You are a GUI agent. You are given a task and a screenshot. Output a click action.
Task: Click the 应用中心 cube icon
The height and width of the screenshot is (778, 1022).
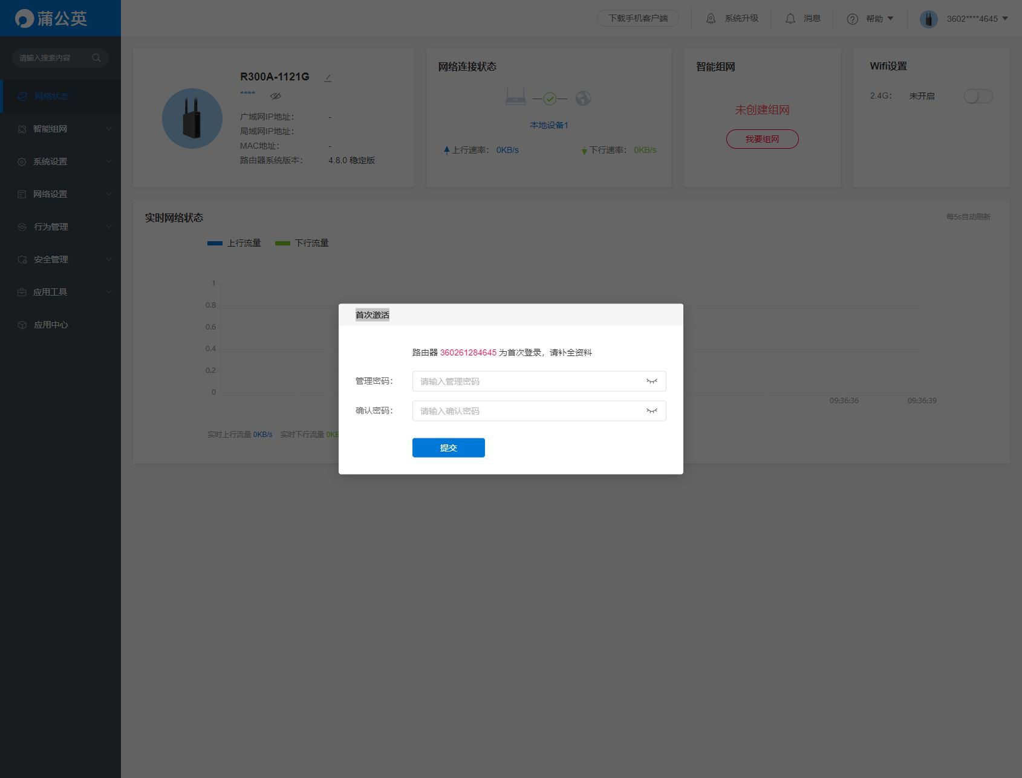(x=22, y=325)
